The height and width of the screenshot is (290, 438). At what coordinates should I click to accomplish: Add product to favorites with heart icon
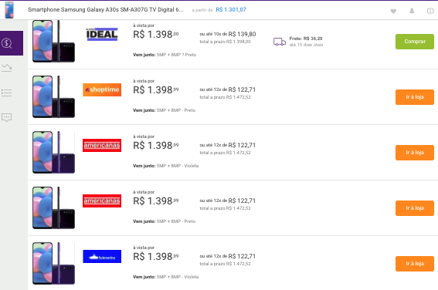pyautogui.click(x=393, y=11)
